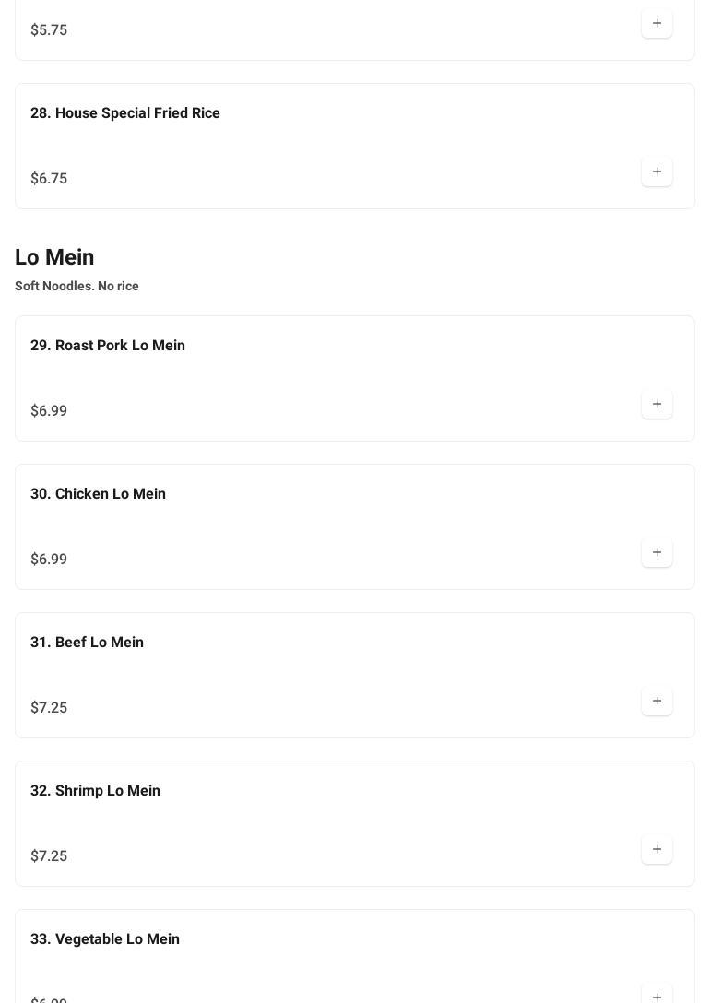Click plus icon for Chicken Lo Mein
Viewport: 710px width, 1003px height.
[657, 552]
